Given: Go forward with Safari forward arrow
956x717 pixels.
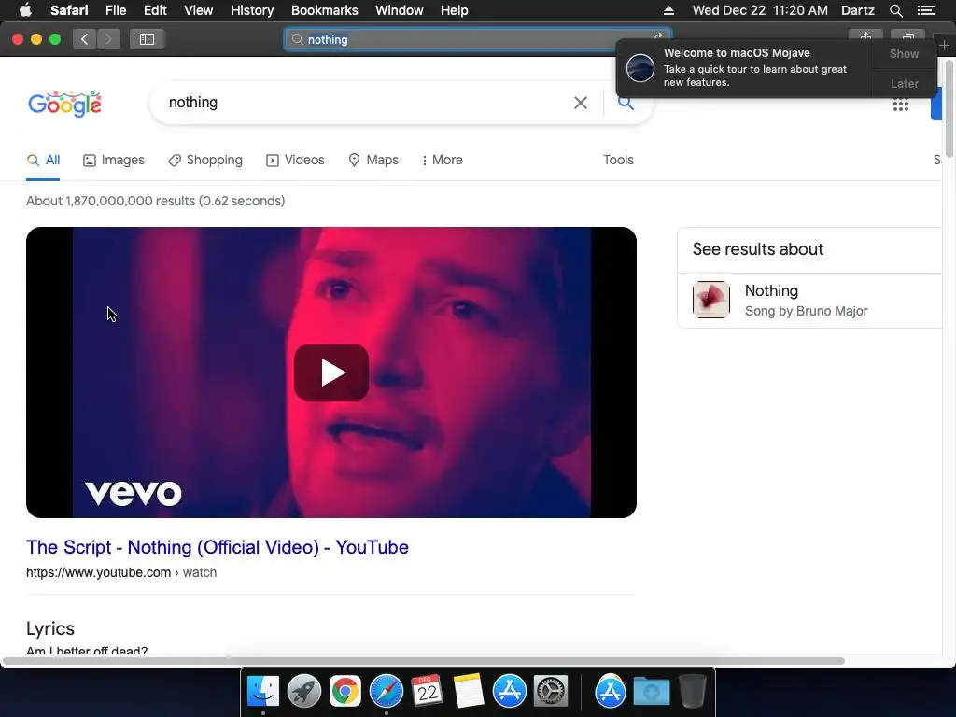Looking at the screenshot, I should click(x=108, y=39).
